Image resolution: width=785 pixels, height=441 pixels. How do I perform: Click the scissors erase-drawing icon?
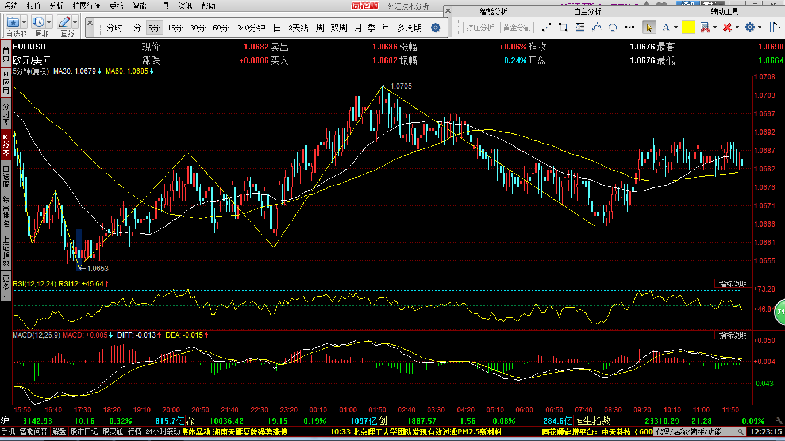coord(705,27)
